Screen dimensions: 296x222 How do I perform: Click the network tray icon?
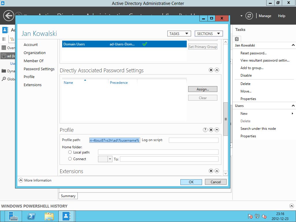point(257,216)
